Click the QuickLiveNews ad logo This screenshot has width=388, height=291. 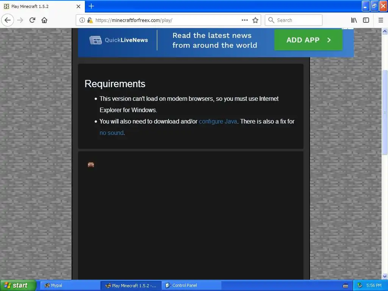[119, 40]
